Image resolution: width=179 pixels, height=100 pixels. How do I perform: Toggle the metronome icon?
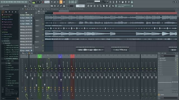[x=52, y=2]
